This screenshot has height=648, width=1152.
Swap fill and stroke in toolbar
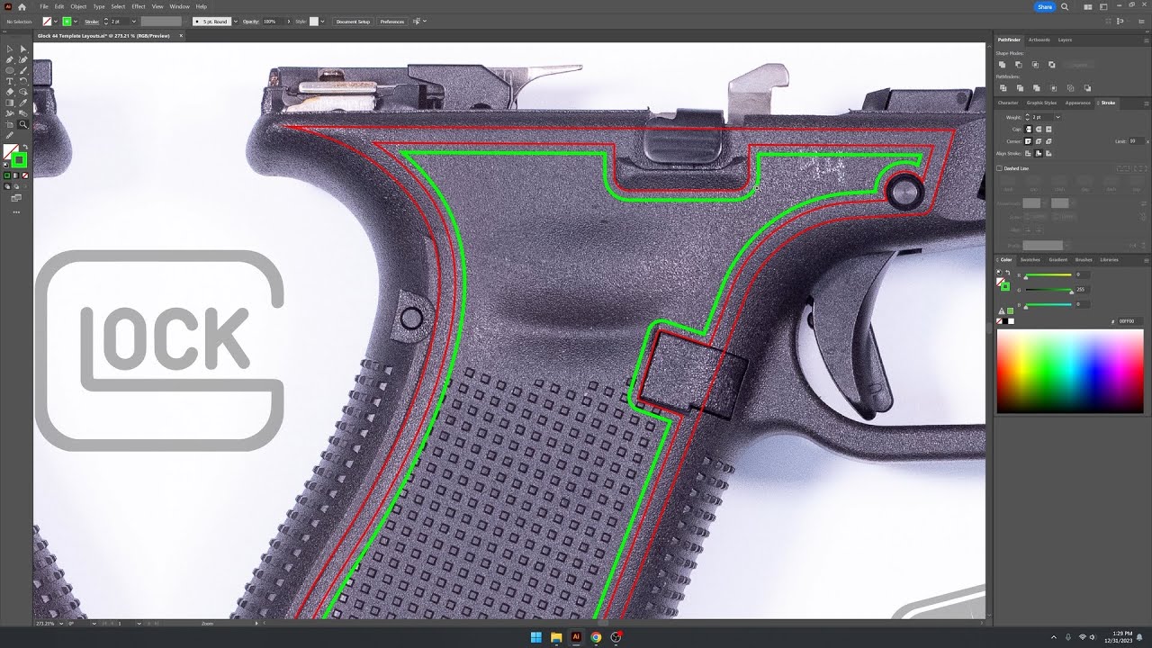pyautogui.click(x=25, y=148)
